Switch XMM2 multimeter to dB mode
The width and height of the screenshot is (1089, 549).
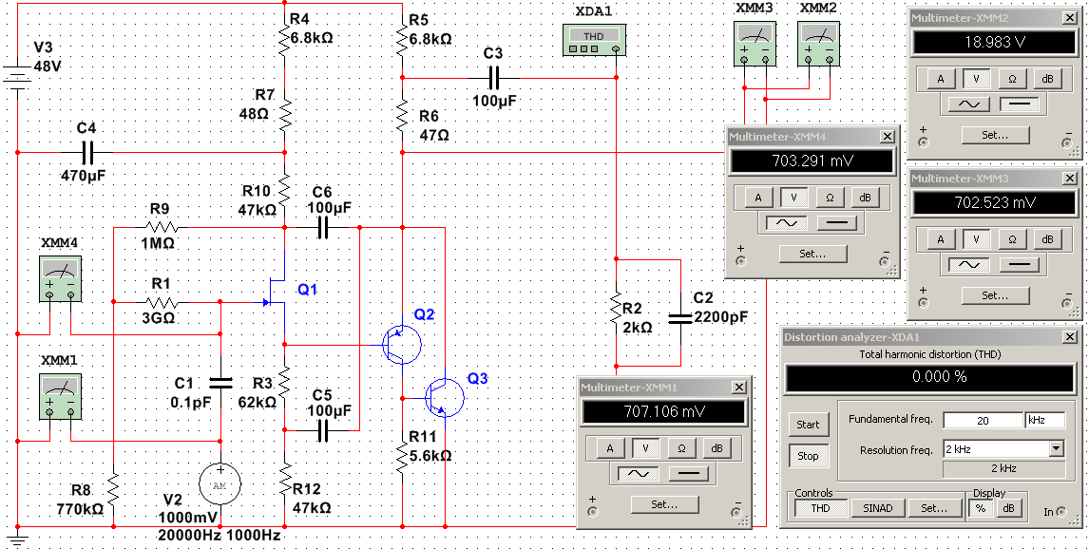[1048, 79]
